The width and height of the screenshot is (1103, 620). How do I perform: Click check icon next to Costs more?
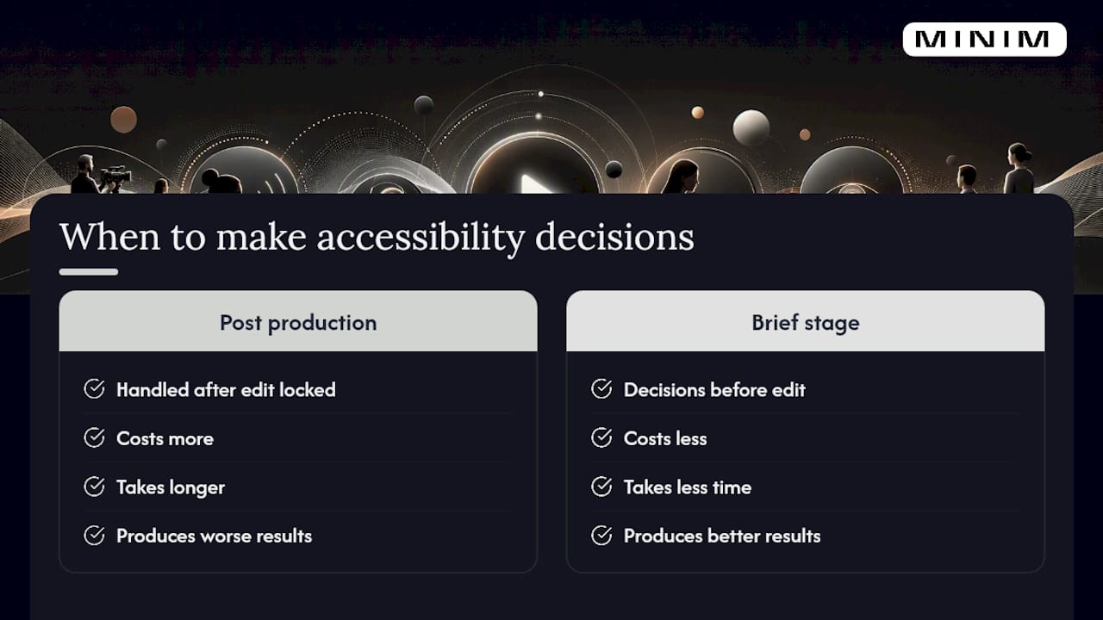[x=94, y=438]
